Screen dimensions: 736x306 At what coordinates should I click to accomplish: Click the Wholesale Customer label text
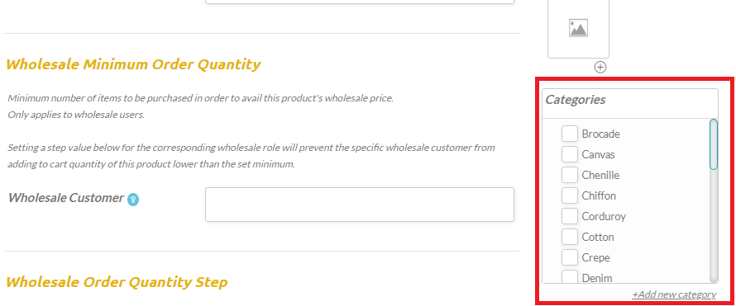(66, 198)
